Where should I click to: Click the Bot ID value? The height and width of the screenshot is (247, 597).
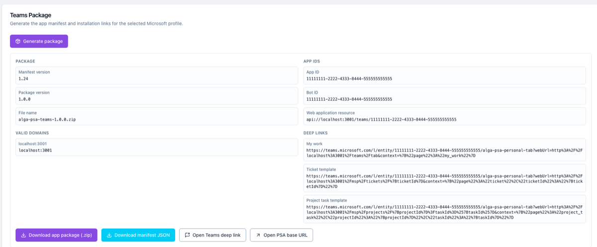[349, 99]
